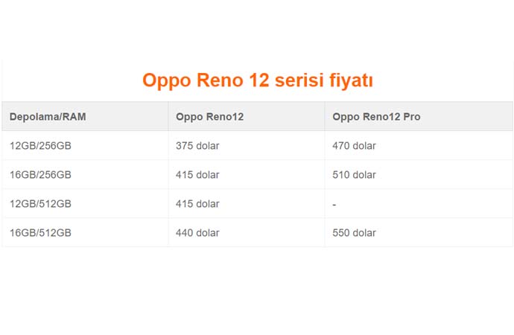The image size is (514, 335).
Task: Select the 470 dolar price cell
Action: tap(354, 146)
